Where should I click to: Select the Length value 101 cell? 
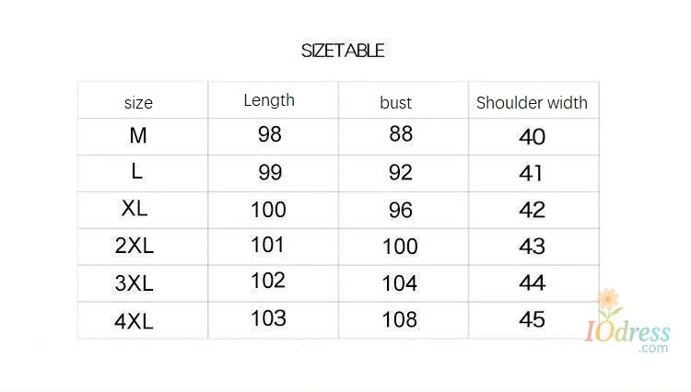coord(268,245)
